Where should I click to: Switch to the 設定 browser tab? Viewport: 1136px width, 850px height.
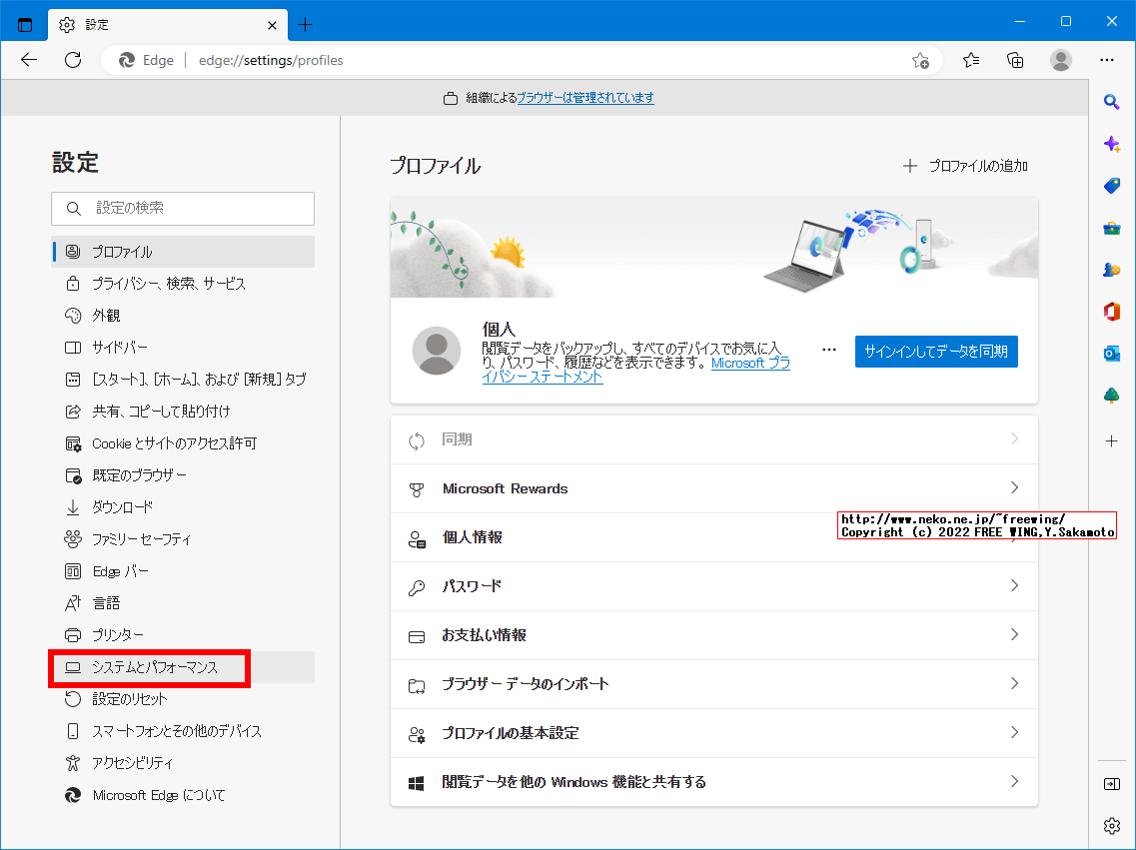(x=150, y=24)
